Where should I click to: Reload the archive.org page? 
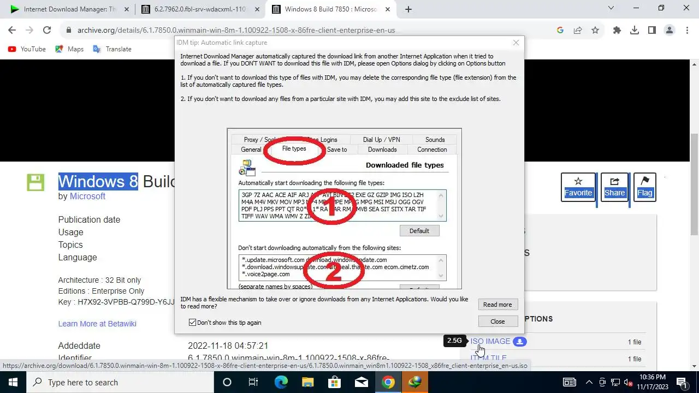tap(47, 31)
